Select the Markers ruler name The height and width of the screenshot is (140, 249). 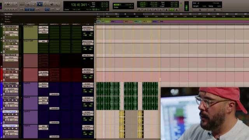[x=7, y=22]
